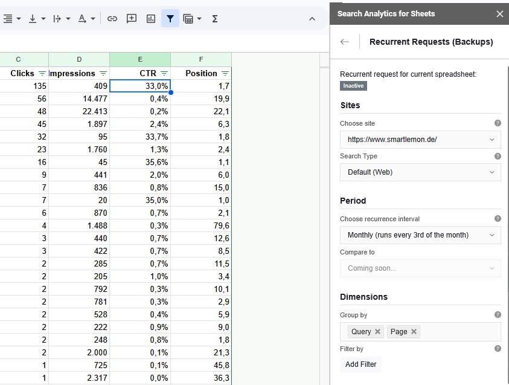The height and width of the screenshot is (385, 509).
Task: Show help for Group by
Action: 498,314
